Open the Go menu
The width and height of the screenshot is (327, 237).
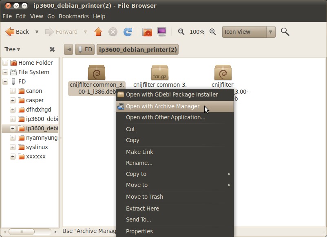click(x=51, y=16)
